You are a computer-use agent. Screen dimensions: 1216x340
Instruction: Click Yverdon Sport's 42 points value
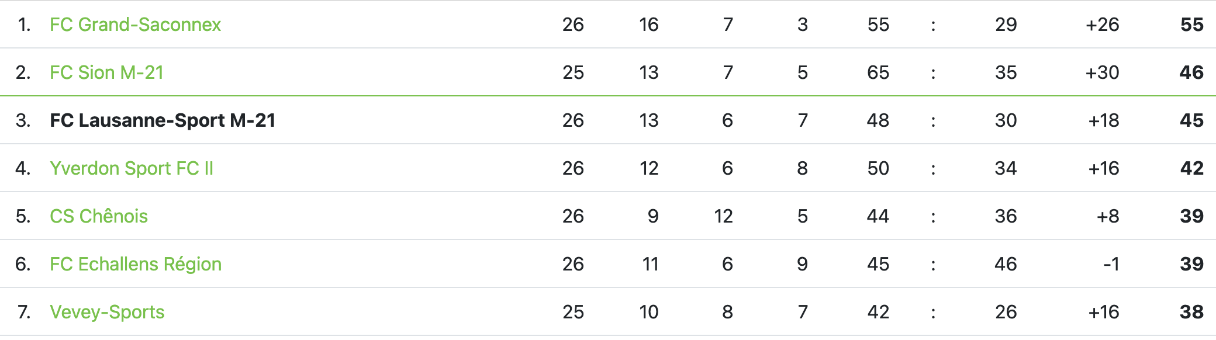point(1191,168)
